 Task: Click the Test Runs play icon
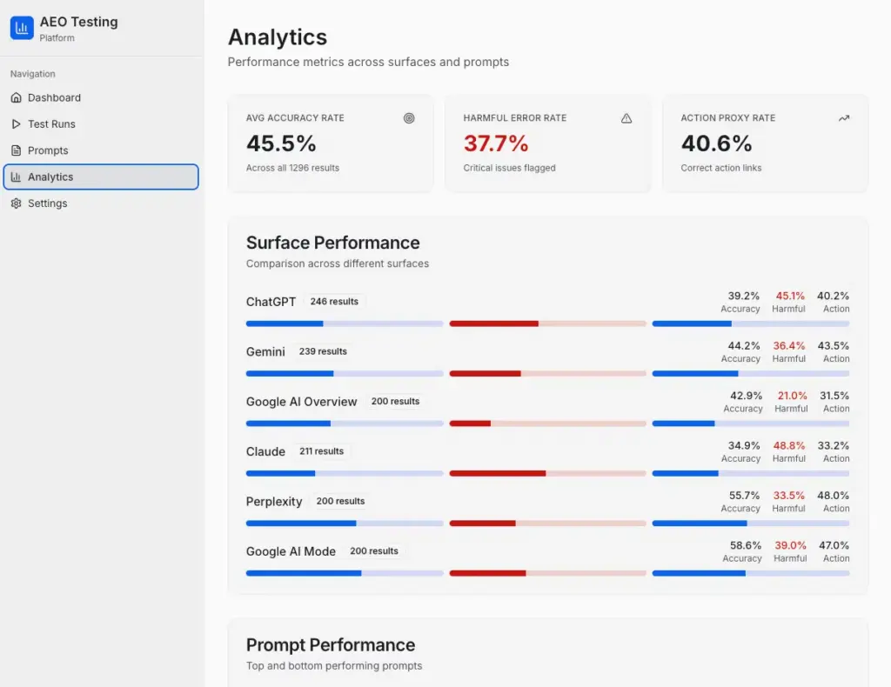[17, 123]
